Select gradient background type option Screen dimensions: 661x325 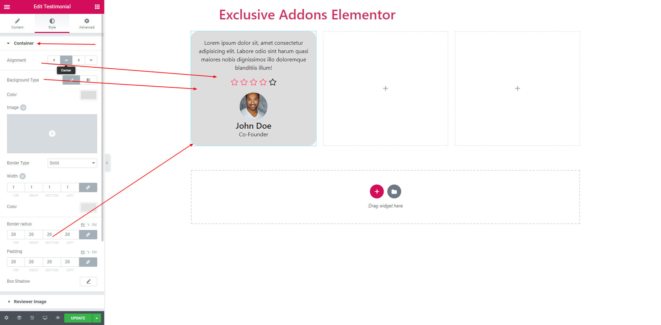point(89,80)
